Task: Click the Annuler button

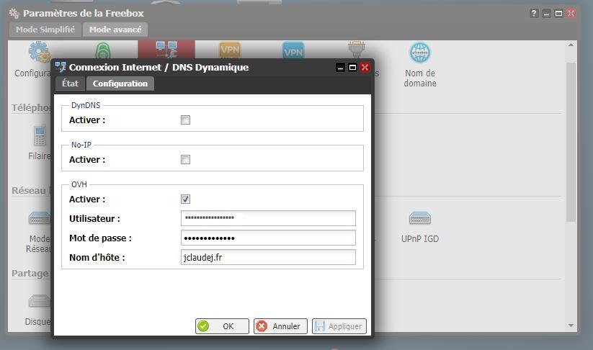Action: 280,326
